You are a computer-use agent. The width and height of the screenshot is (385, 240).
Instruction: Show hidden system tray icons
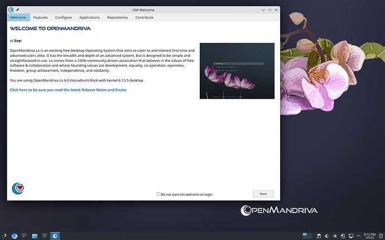(x=358, y=236)
